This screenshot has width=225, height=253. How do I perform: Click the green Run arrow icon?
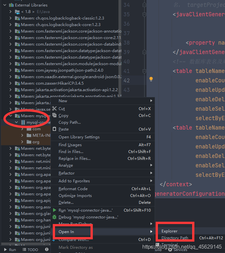tap(55, 210)
